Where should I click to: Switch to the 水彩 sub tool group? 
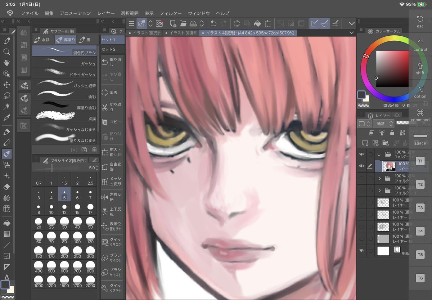[x=42, y=40]
